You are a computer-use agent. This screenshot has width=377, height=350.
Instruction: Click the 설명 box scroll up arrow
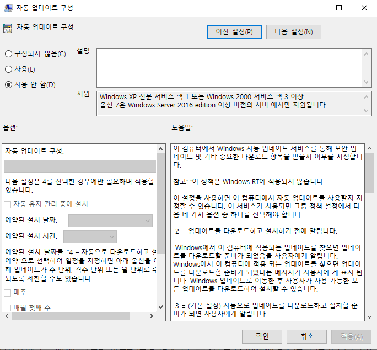click(x=366, y=54)
